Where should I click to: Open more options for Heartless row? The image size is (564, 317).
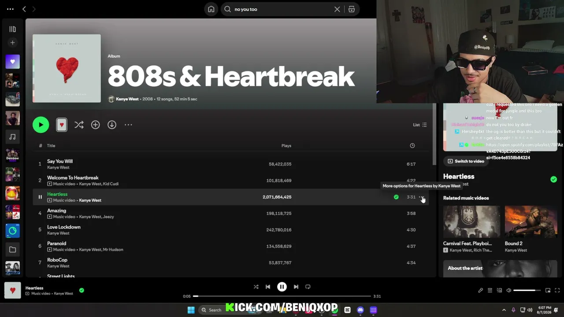tap(422, 197)
